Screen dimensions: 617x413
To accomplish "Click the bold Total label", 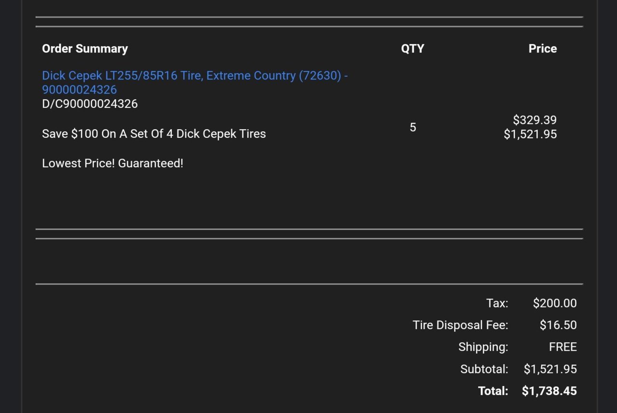I will click(493, 391).
